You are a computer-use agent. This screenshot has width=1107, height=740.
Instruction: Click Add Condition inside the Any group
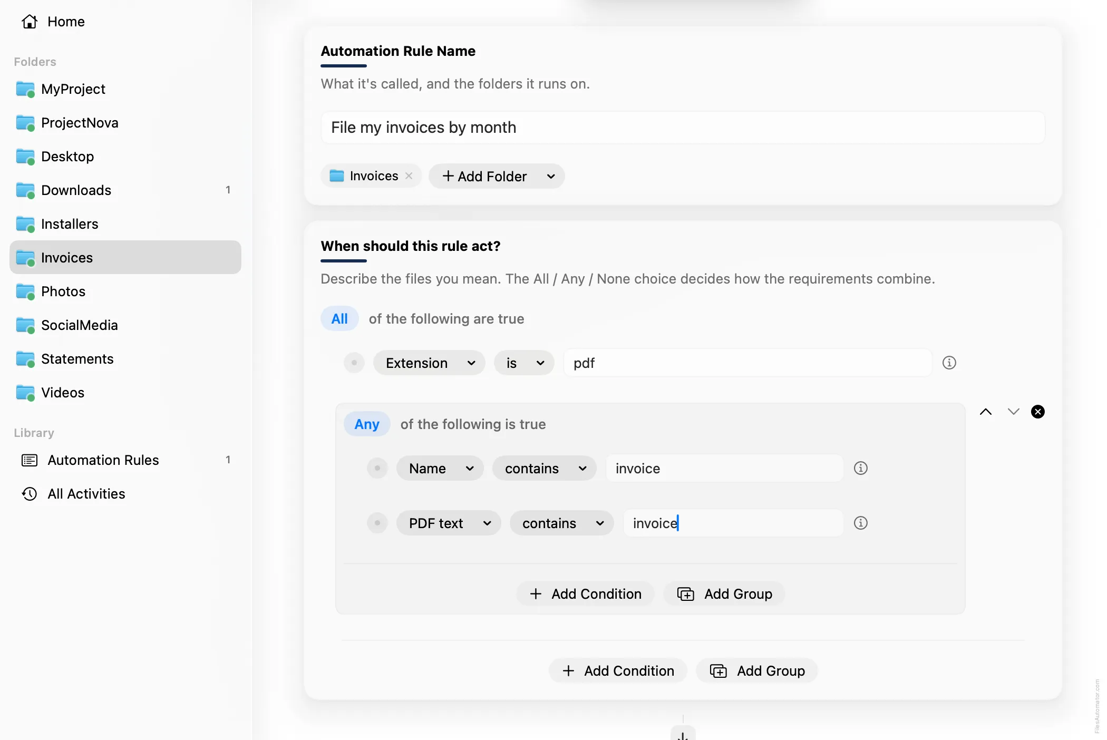(585, 594)
